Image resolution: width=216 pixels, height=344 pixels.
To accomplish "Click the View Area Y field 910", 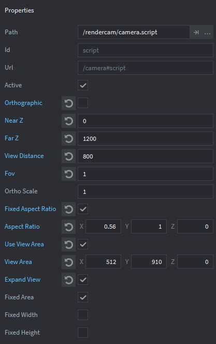I will click(149, 262).
